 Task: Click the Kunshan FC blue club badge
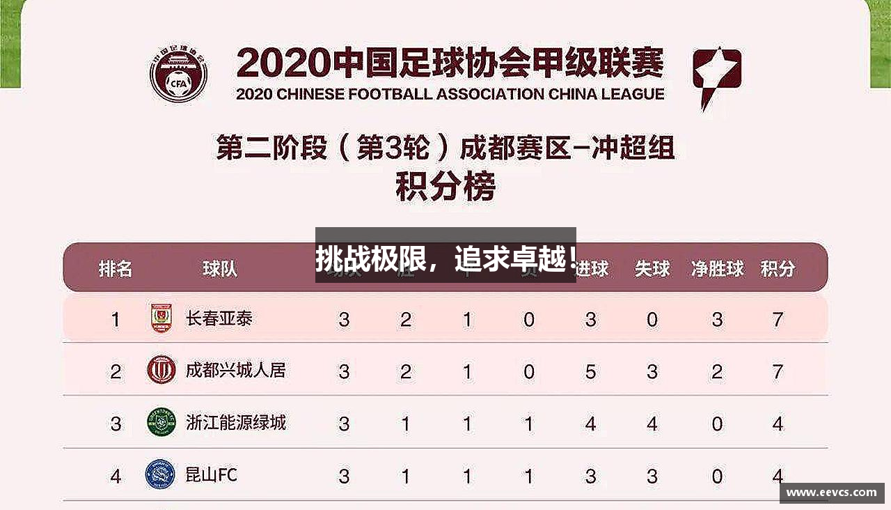[160, 474]
